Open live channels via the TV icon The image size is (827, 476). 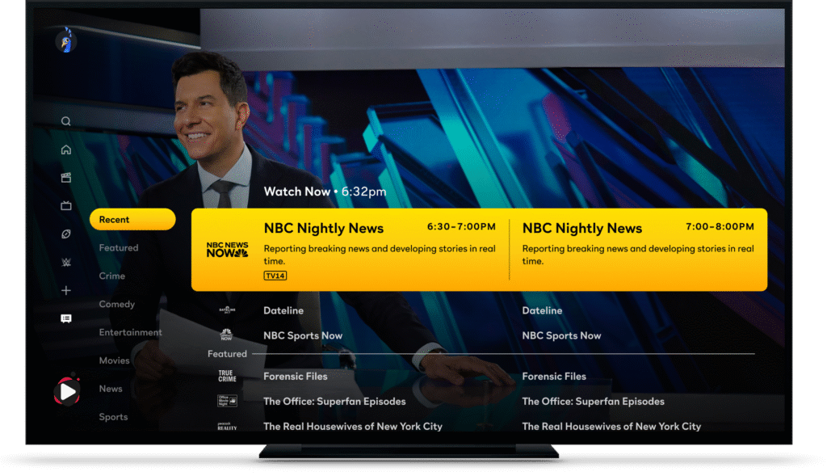65,205
